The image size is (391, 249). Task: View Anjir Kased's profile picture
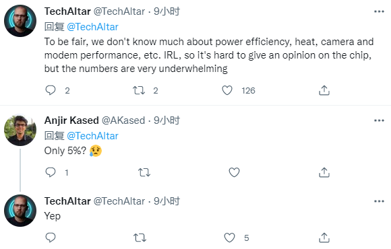pyautogui.click(x=20, y=130)
